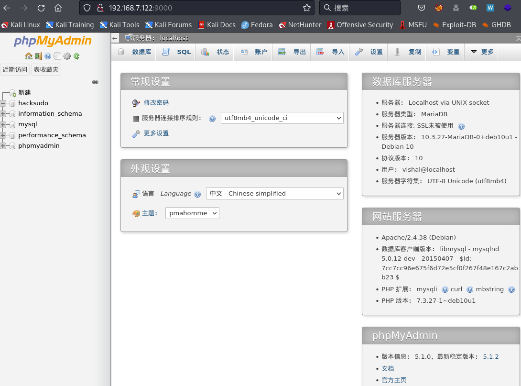Open the Exploit-DB bookmark
This screenshot has height=386, width=521.
pos(455,25)
